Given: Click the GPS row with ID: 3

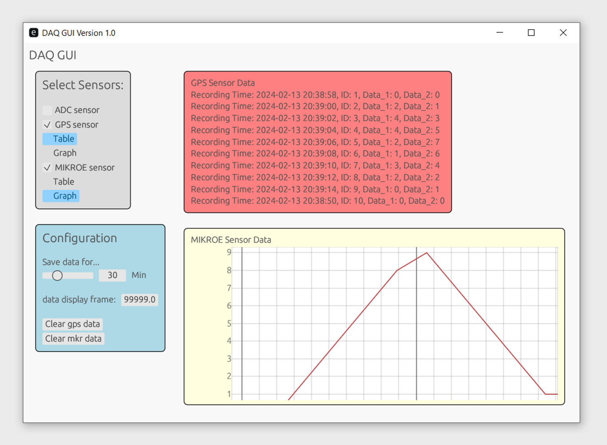Looking at the screenshot, I should pos(315,118).
